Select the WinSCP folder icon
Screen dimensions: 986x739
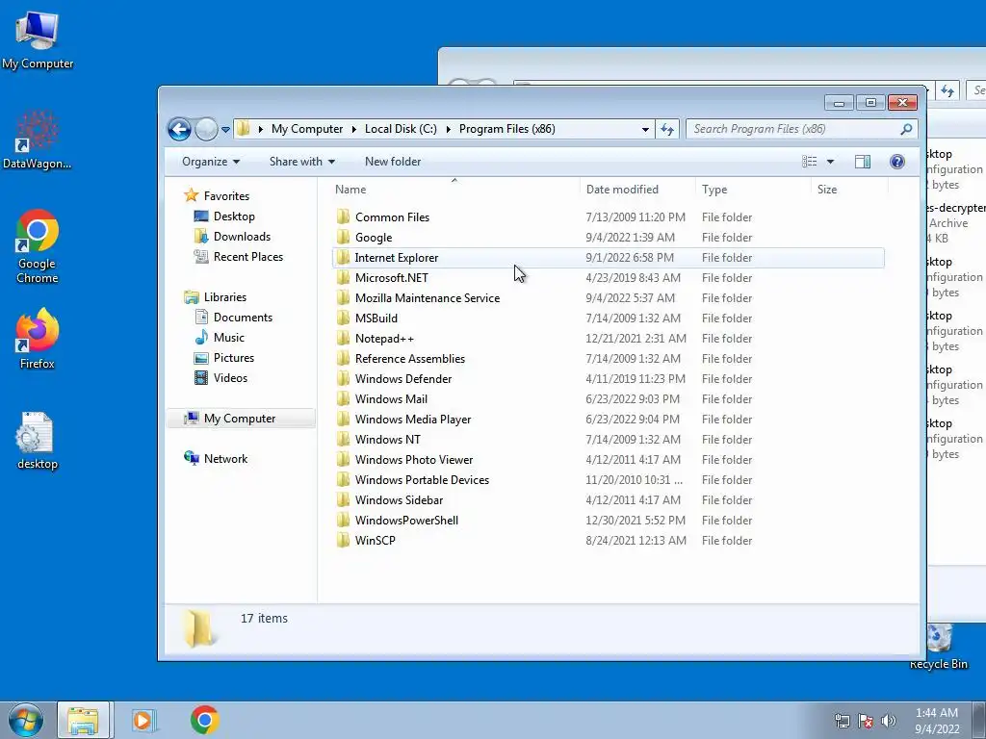tap(344, 541)
